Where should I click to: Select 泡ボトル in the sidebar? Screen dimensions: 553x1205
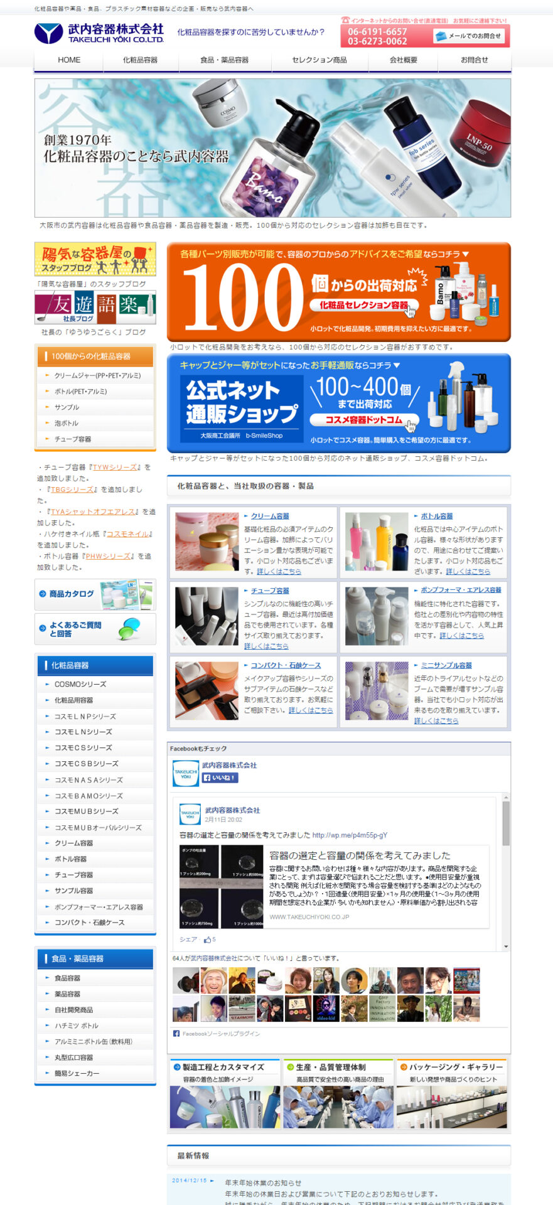tap(95, 423)
